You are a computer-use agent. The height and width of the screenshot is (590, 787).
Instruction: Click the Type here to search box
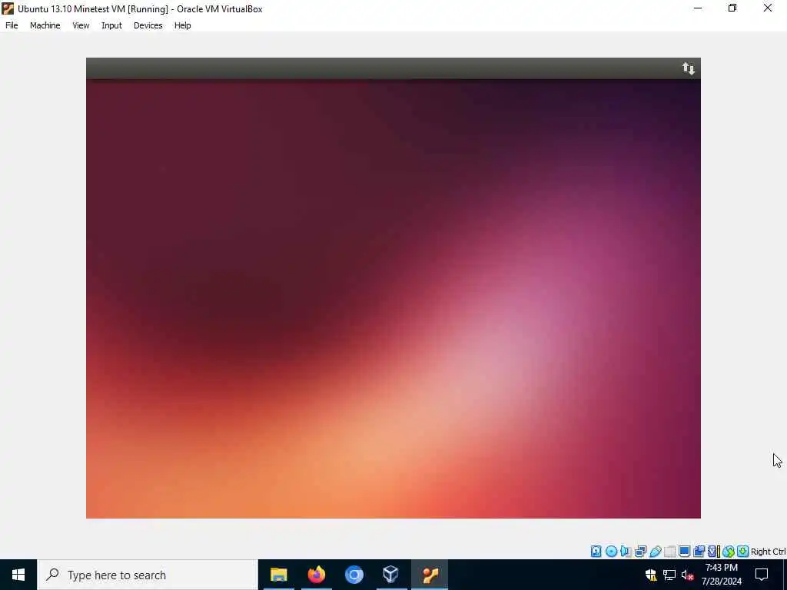[148, 575]
